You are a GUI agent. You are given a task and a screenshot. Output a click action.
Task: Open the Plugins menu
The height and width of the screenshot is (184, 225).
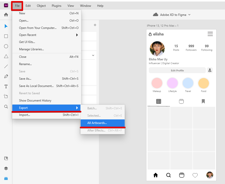(56, 6)
